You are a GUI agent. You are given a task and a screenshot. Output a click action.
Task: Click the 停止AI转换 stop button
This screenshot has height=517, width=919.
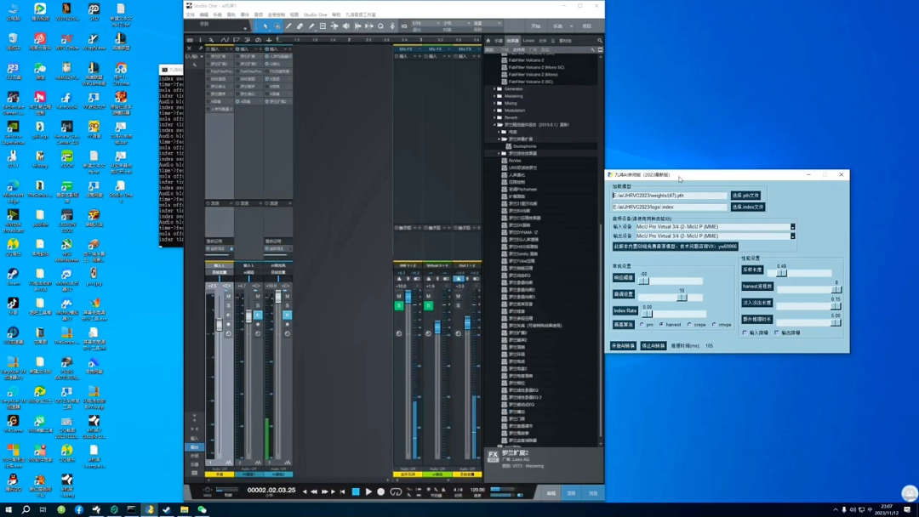[x=654, y=345]
